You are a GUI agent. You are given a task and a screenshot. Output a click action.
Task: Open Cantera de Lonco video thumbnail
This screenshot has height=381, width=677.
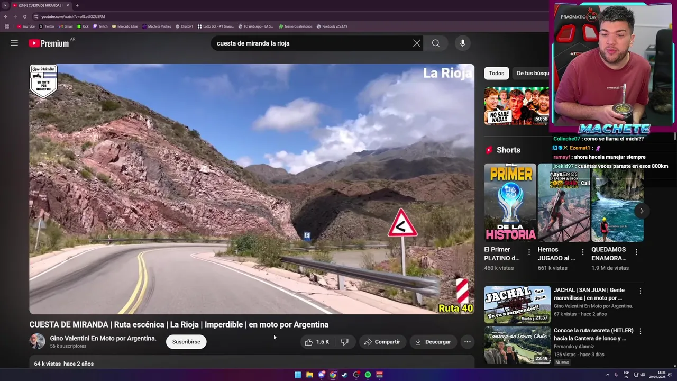(517, 345)
